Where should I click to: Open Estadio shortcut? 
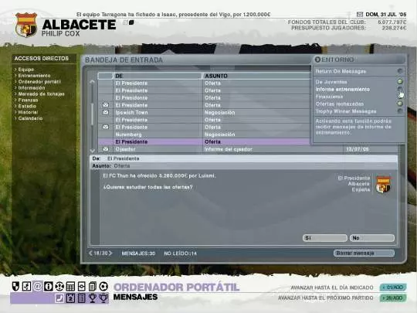coord(27,106)
